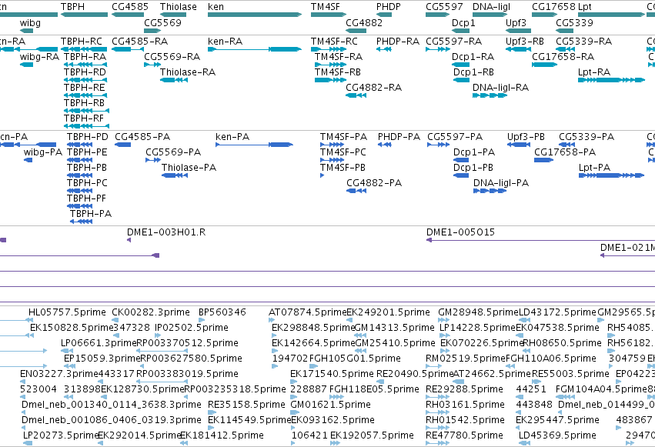Open the DME1-003H01.R clone label
Viewport: 655px width, 447px height.
(166, 232)
